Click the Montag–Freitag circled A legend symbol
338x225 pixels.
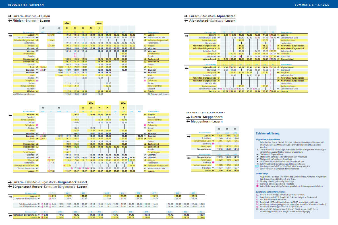pos(258,181)
